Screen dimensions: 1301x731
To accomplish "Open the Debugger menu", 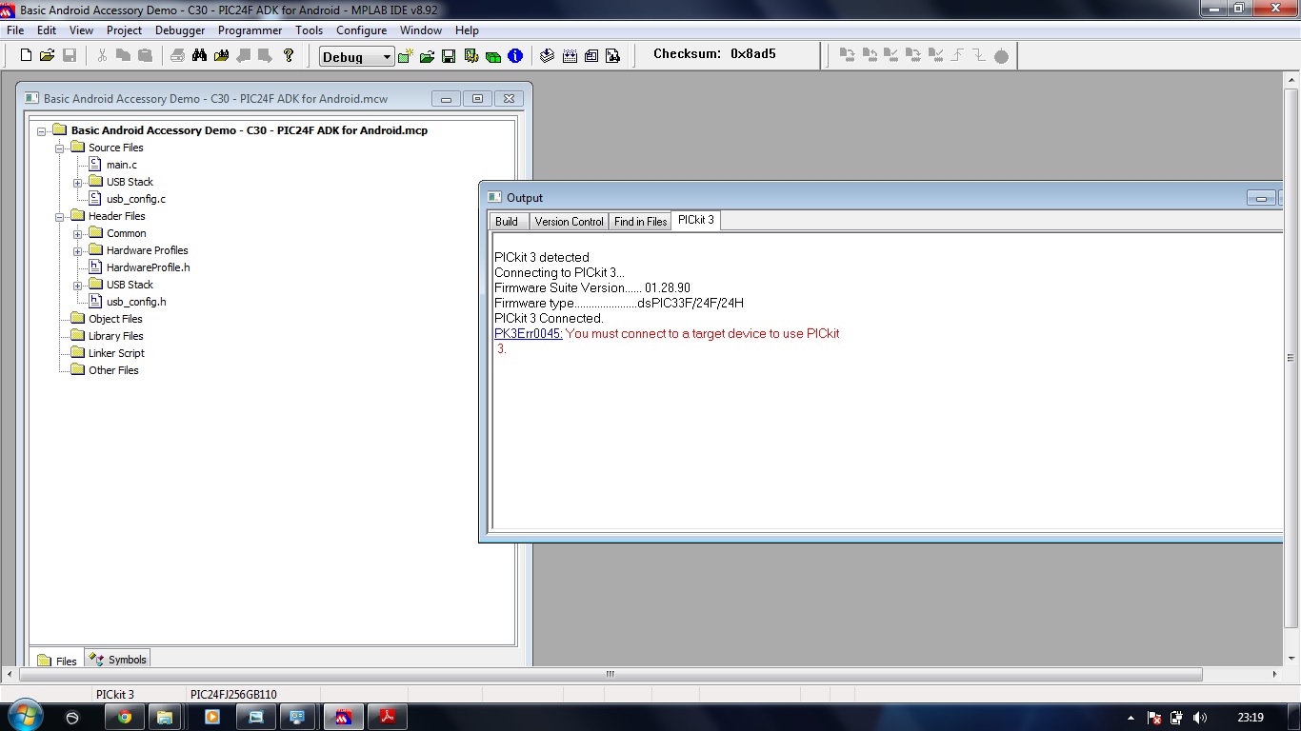I will (x=180, y=30).
